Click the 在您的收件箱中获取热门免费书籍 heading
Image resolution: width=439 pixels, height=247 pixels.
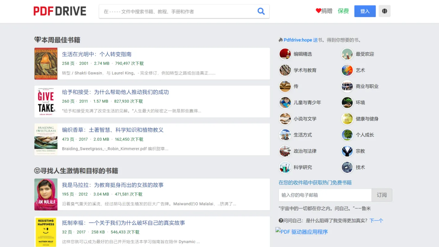click(x=315, y=183)
